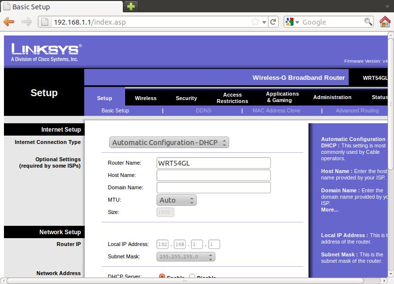Image resolution: width=394 pixels, height=284 pixels.
Task: Select the DHCP Server Enable radio button
Action: click(x=162, y=277)
